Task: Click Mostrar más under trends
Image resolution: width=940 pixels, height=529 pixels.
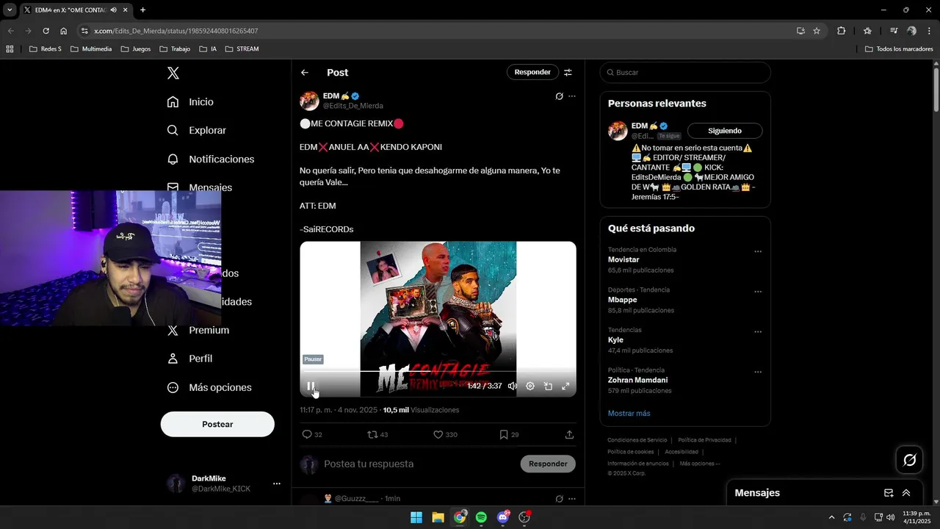Action: click(629, 414)
